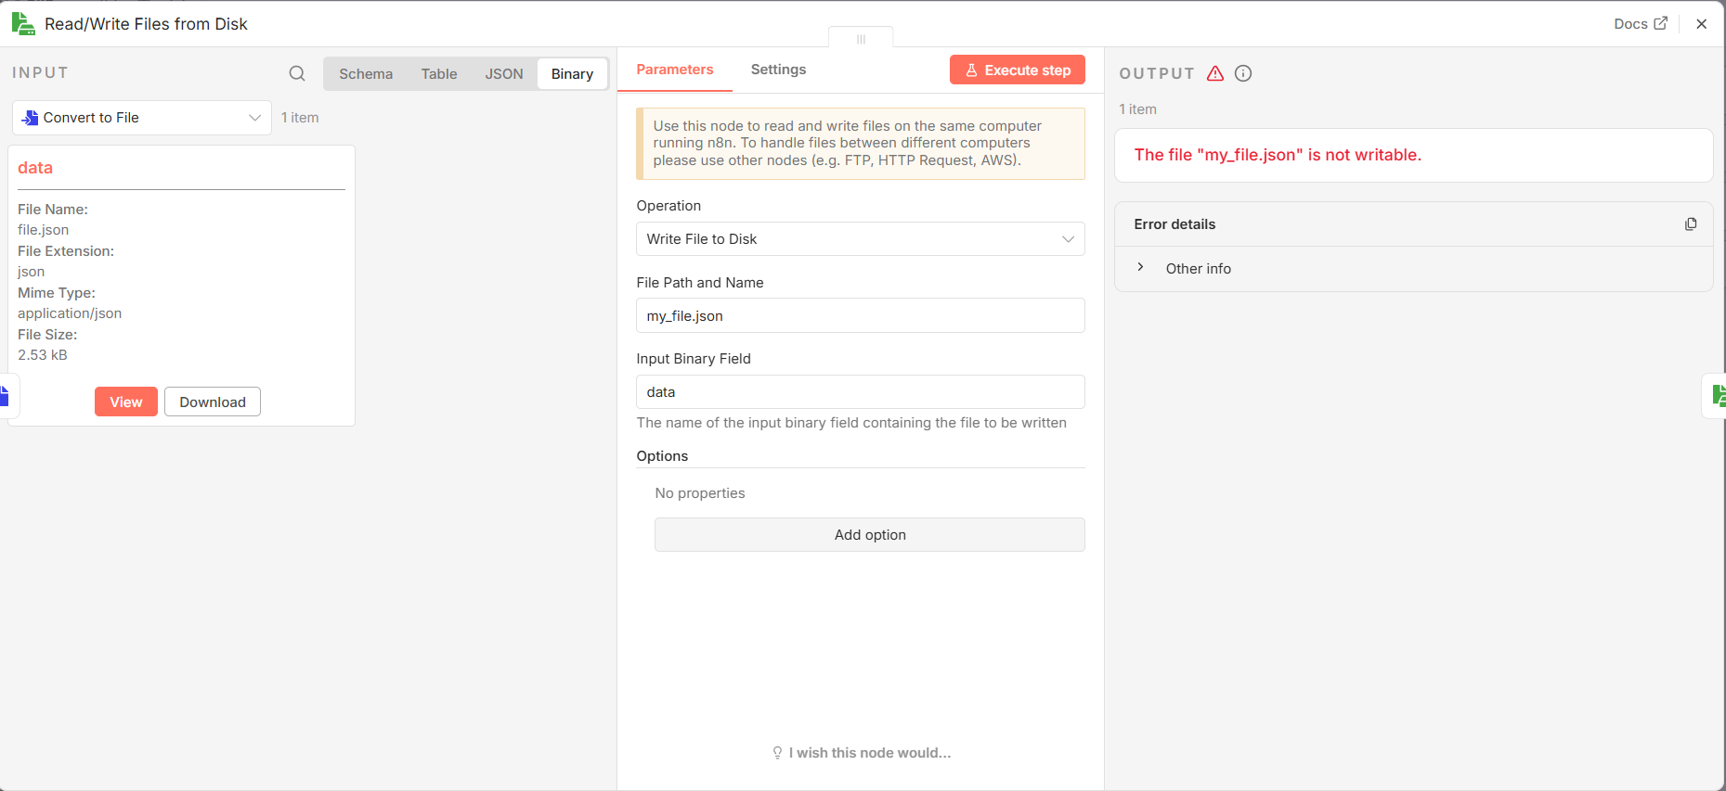
Task: Click the output error warning triangle icon
Action: (1215, 73)
